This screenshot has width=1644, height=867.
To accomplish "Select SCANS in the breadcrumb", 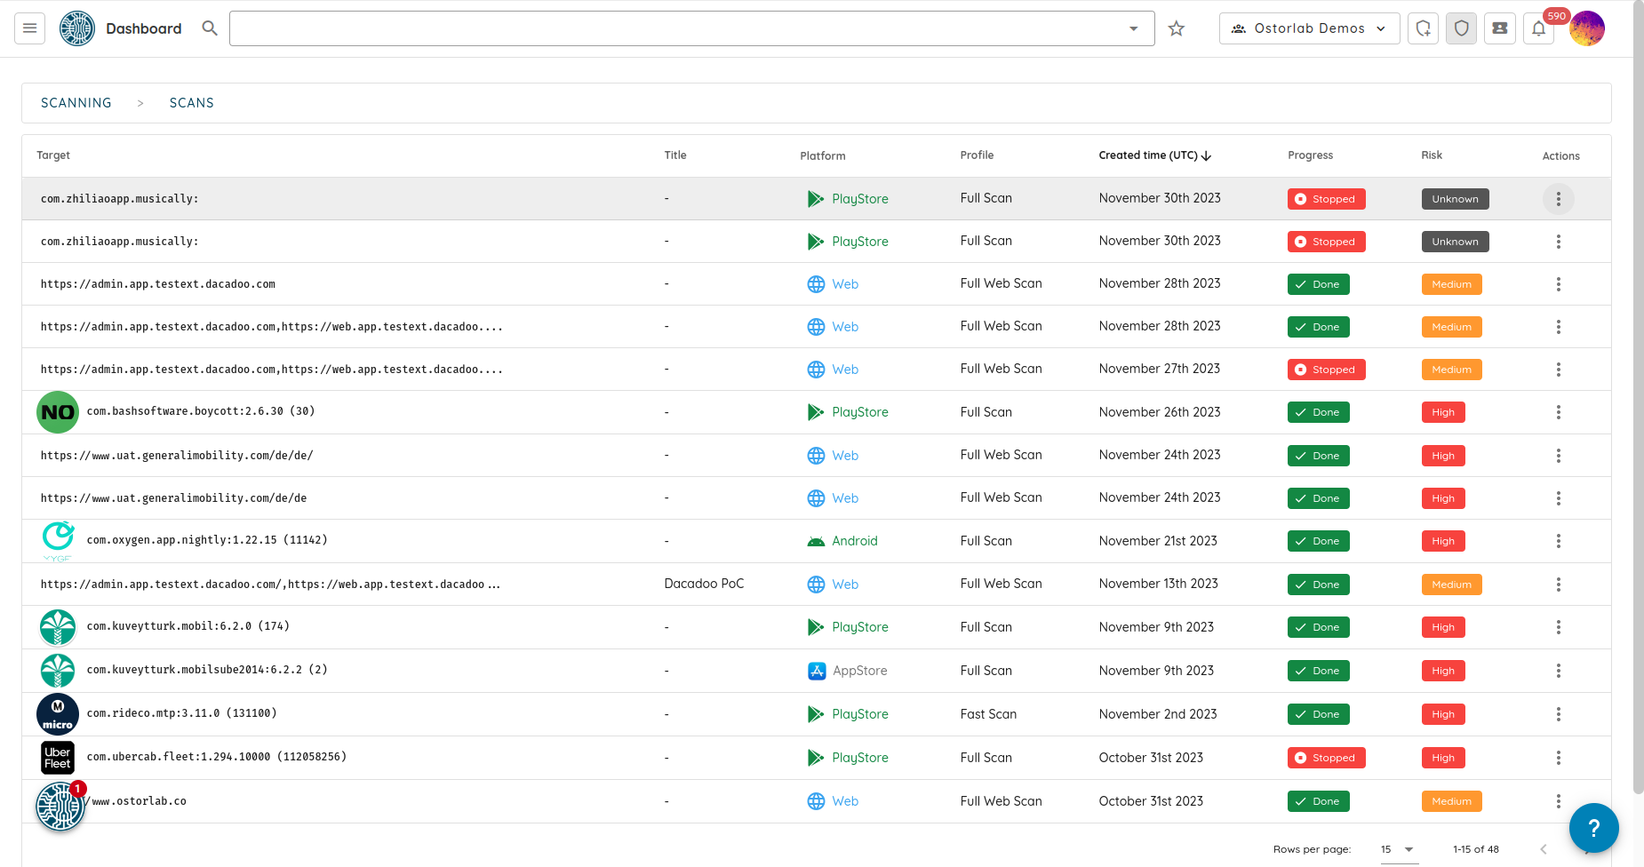I will [192, 103].
